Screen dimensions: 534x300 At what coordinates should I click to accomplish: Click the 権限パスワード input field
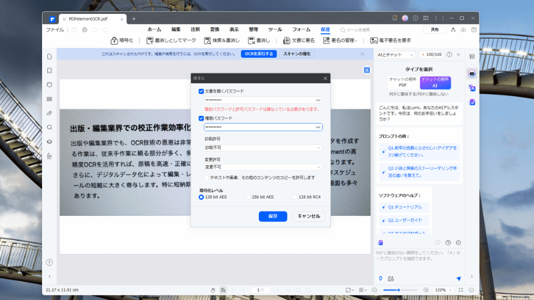tap(263, 127)
